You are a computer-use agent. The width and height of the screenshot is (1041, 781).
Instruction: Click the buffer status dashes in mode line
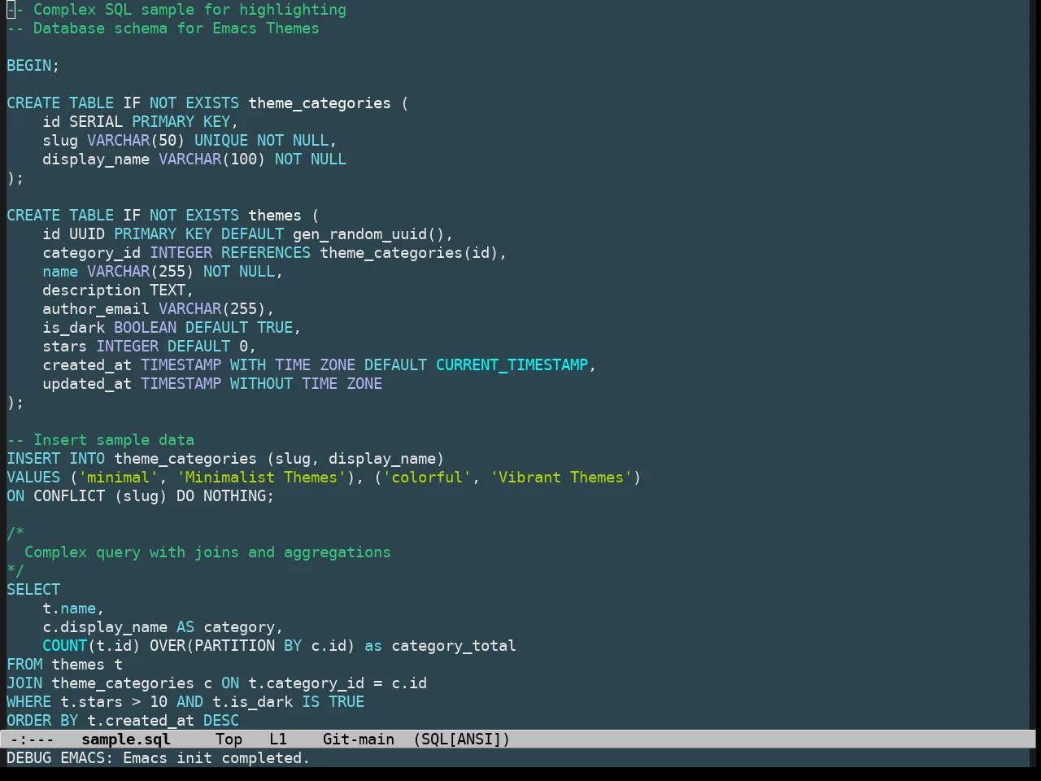(33, 740)
